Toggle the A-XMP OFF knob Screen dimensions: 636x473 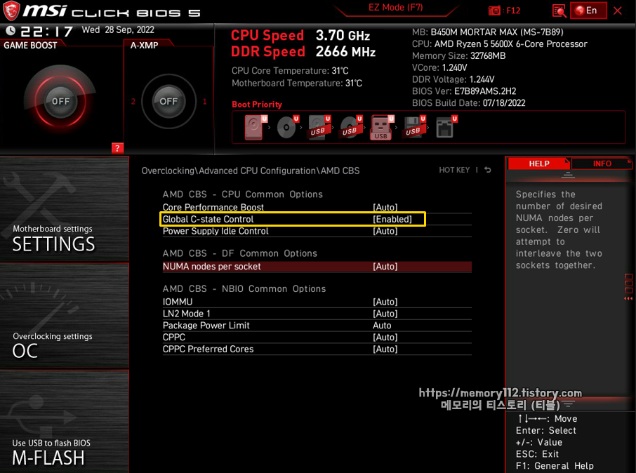click(168, 101)
